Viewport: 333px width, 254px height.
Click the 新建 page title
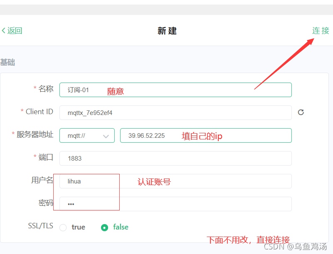tap(167, 31)
